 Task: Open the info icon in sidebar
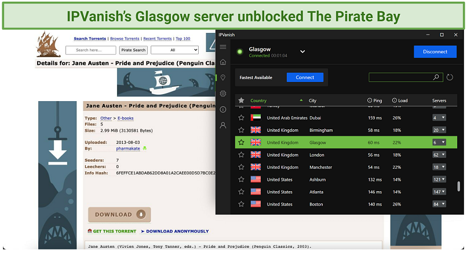click(222, 110)
